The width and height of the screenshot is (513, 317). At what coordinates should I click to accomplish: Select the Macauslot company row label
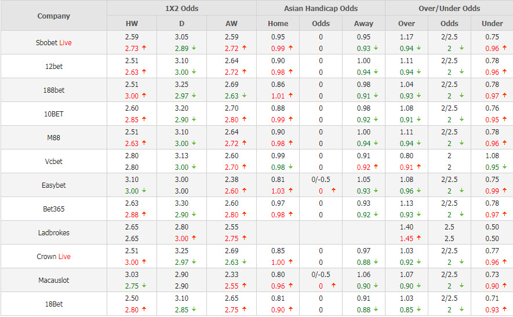tap(53, 280)
